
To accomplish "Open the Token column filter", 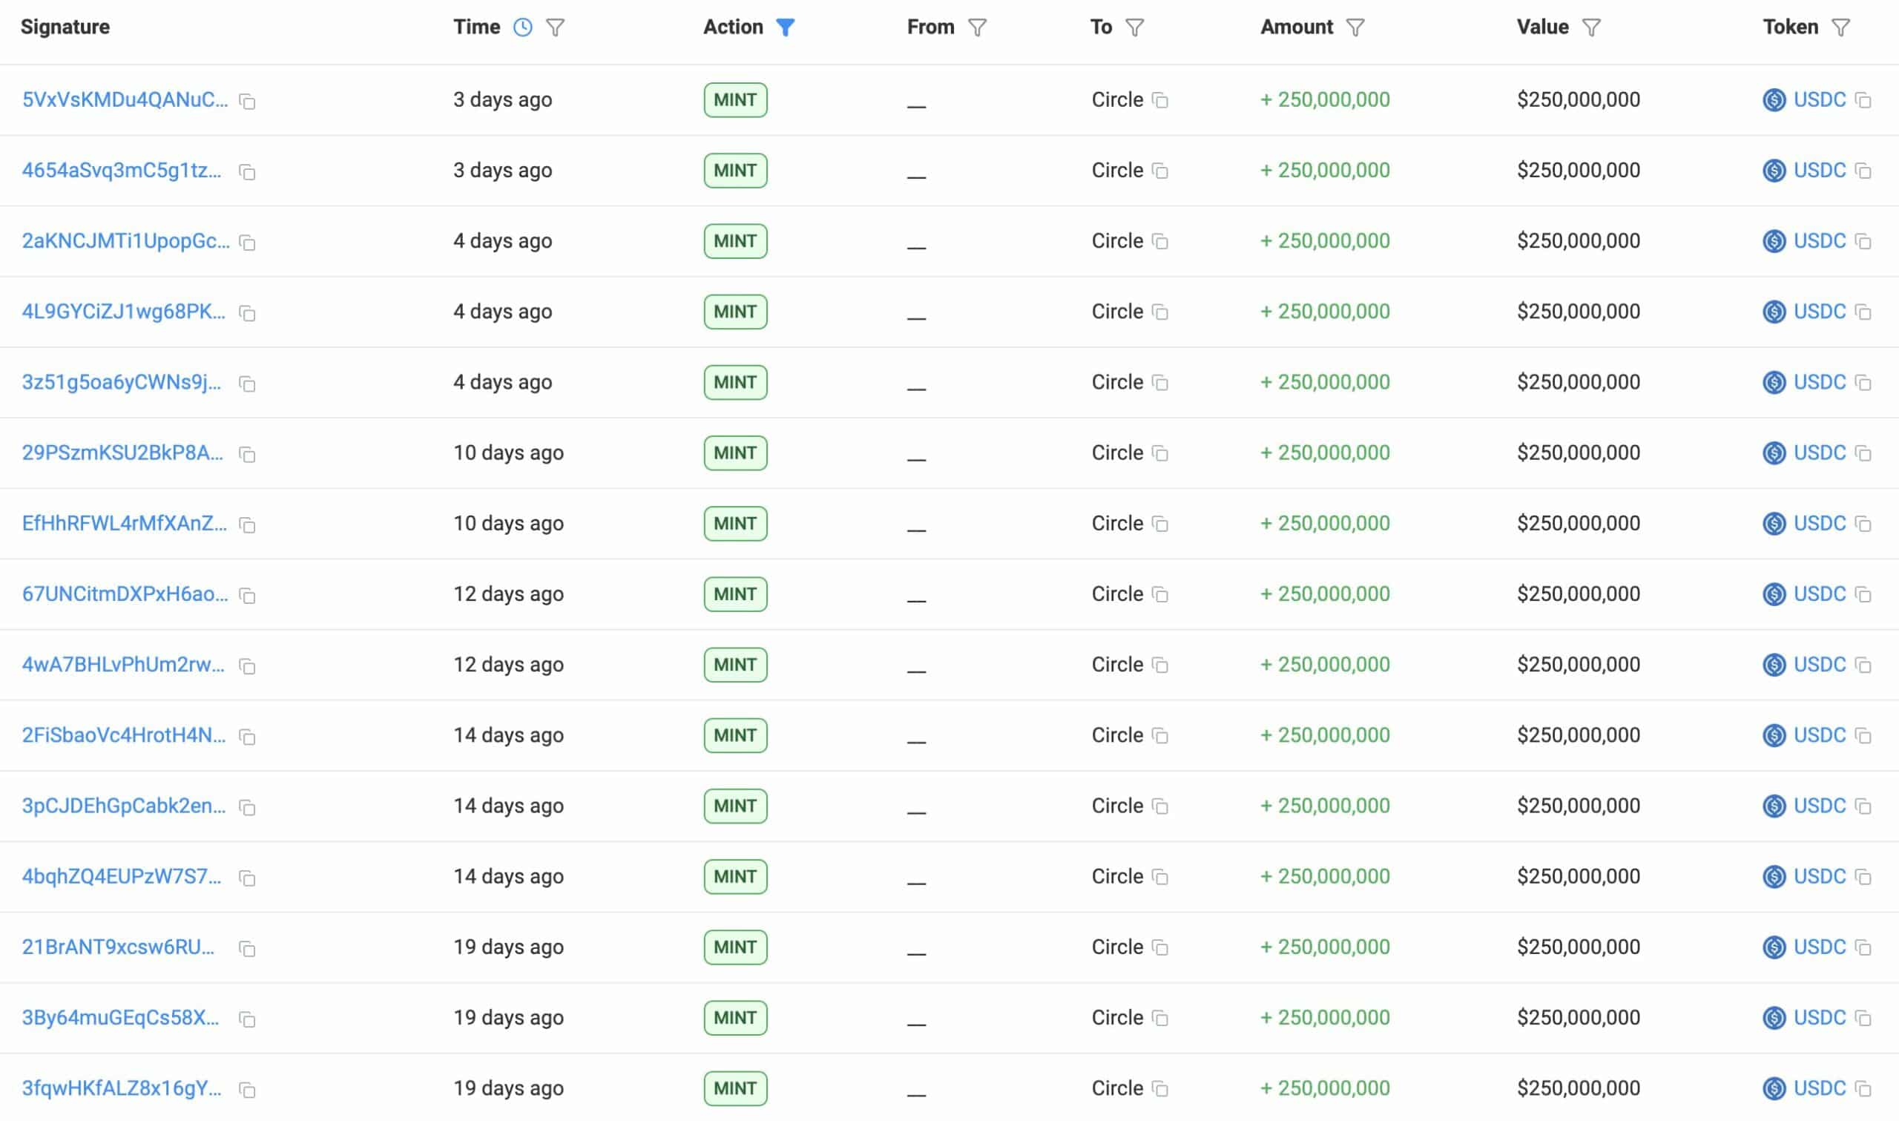I will [1841, 28].
